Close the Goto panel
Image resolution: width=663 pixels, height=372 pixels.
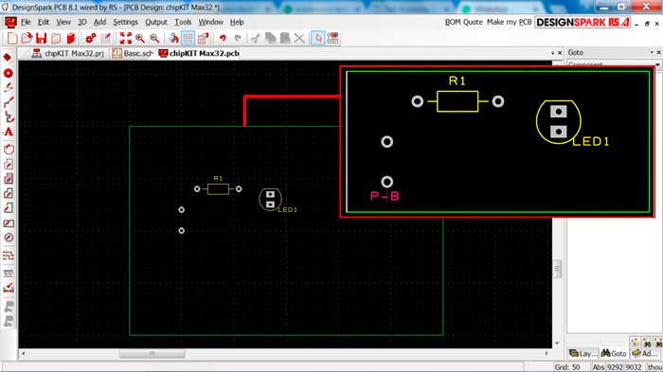coord(658,52)
